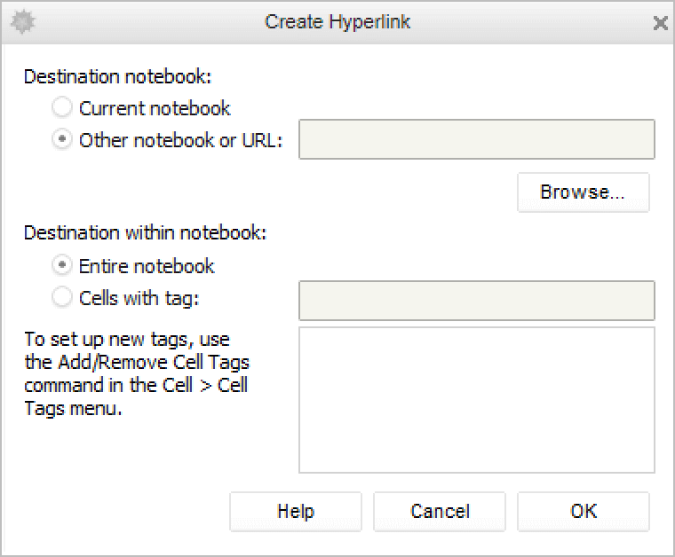Screen dimensions: 675x557
Task: Click the Other notebook or URL text field
Action: click(476, 140)
